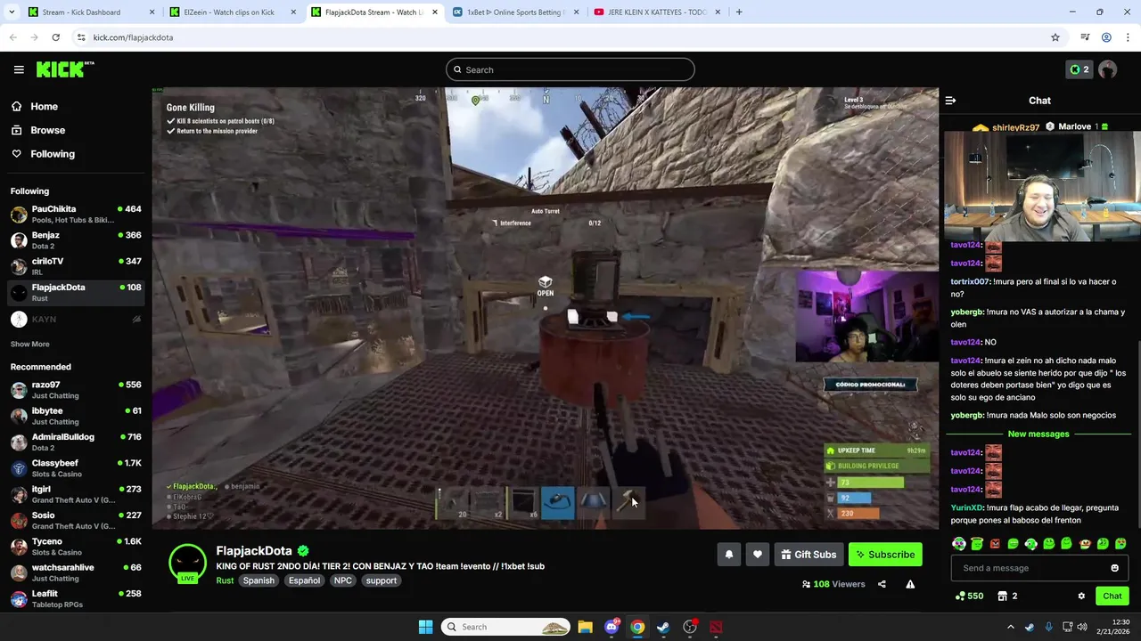Open cirioTV channel from sidebar
The image size is (1141, 641).
[76, 266]
